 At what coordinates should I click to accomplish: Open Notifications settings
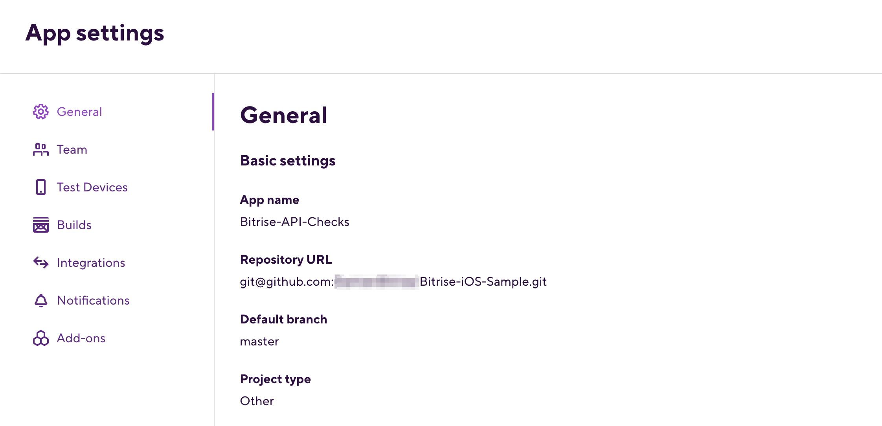click(93, 300)
